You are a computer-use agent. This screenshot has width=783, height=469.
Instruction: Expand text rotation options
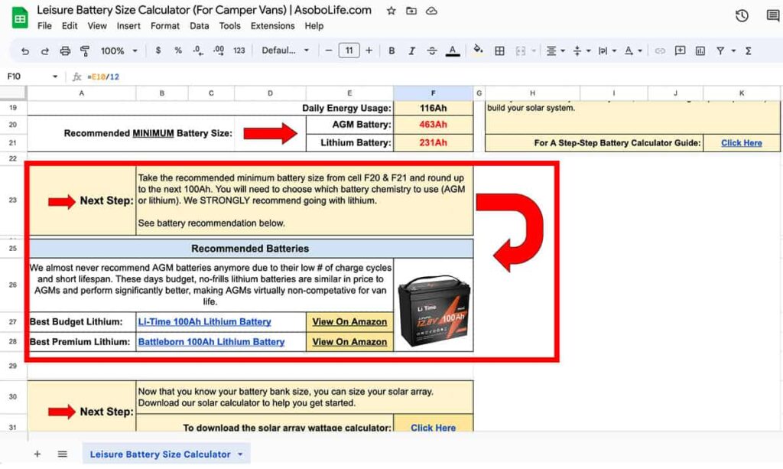tap(640, 51)
